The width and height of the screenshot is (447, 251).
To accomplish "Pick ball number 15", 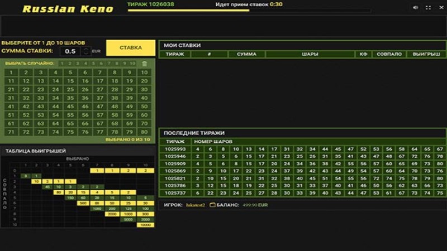I will (70, 81).
